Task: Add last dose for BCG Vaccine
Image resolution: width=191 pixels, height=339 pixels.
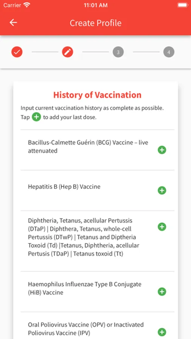Action: point(162,150)
